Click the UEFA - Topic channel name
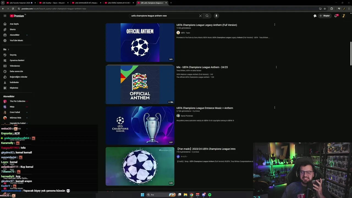This screenshot has height=198, width=352. tap(185, 33)
